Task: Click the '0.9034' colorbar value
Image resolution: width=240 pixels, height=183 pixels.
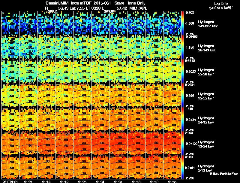Action: (x=190, y=85)
